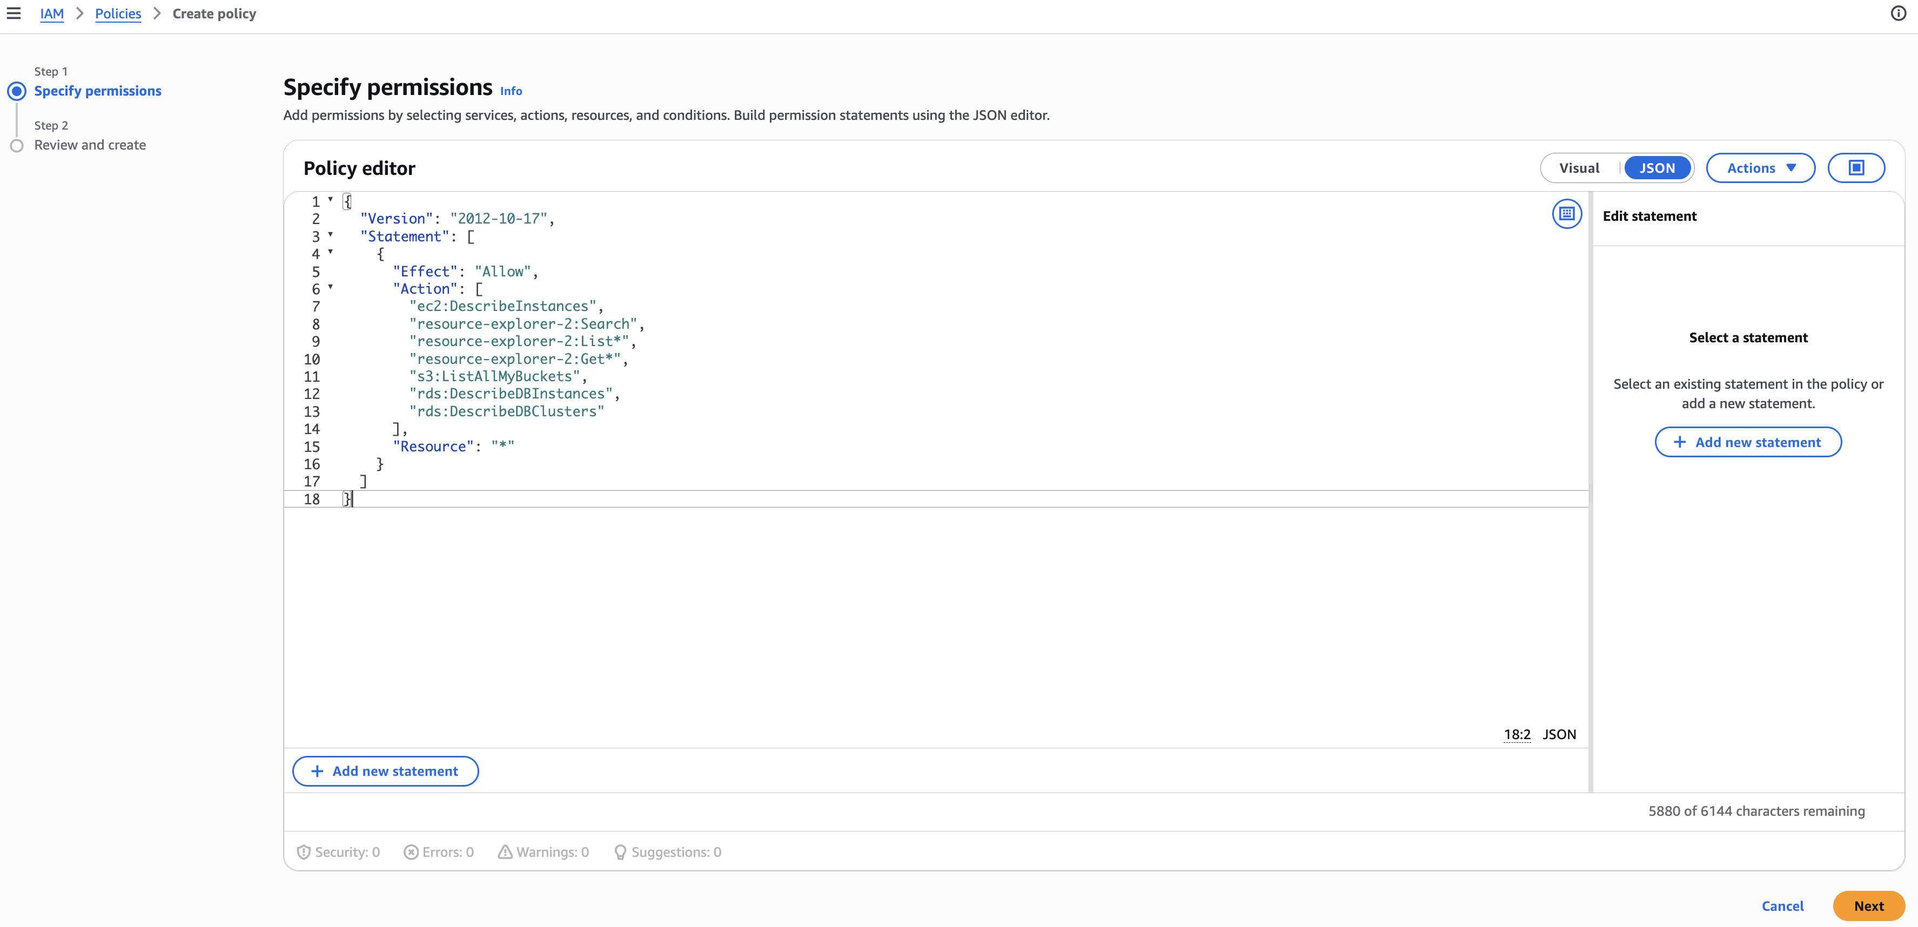
Task: Switch editor to JSON mode
Action: pos(1657,167)
